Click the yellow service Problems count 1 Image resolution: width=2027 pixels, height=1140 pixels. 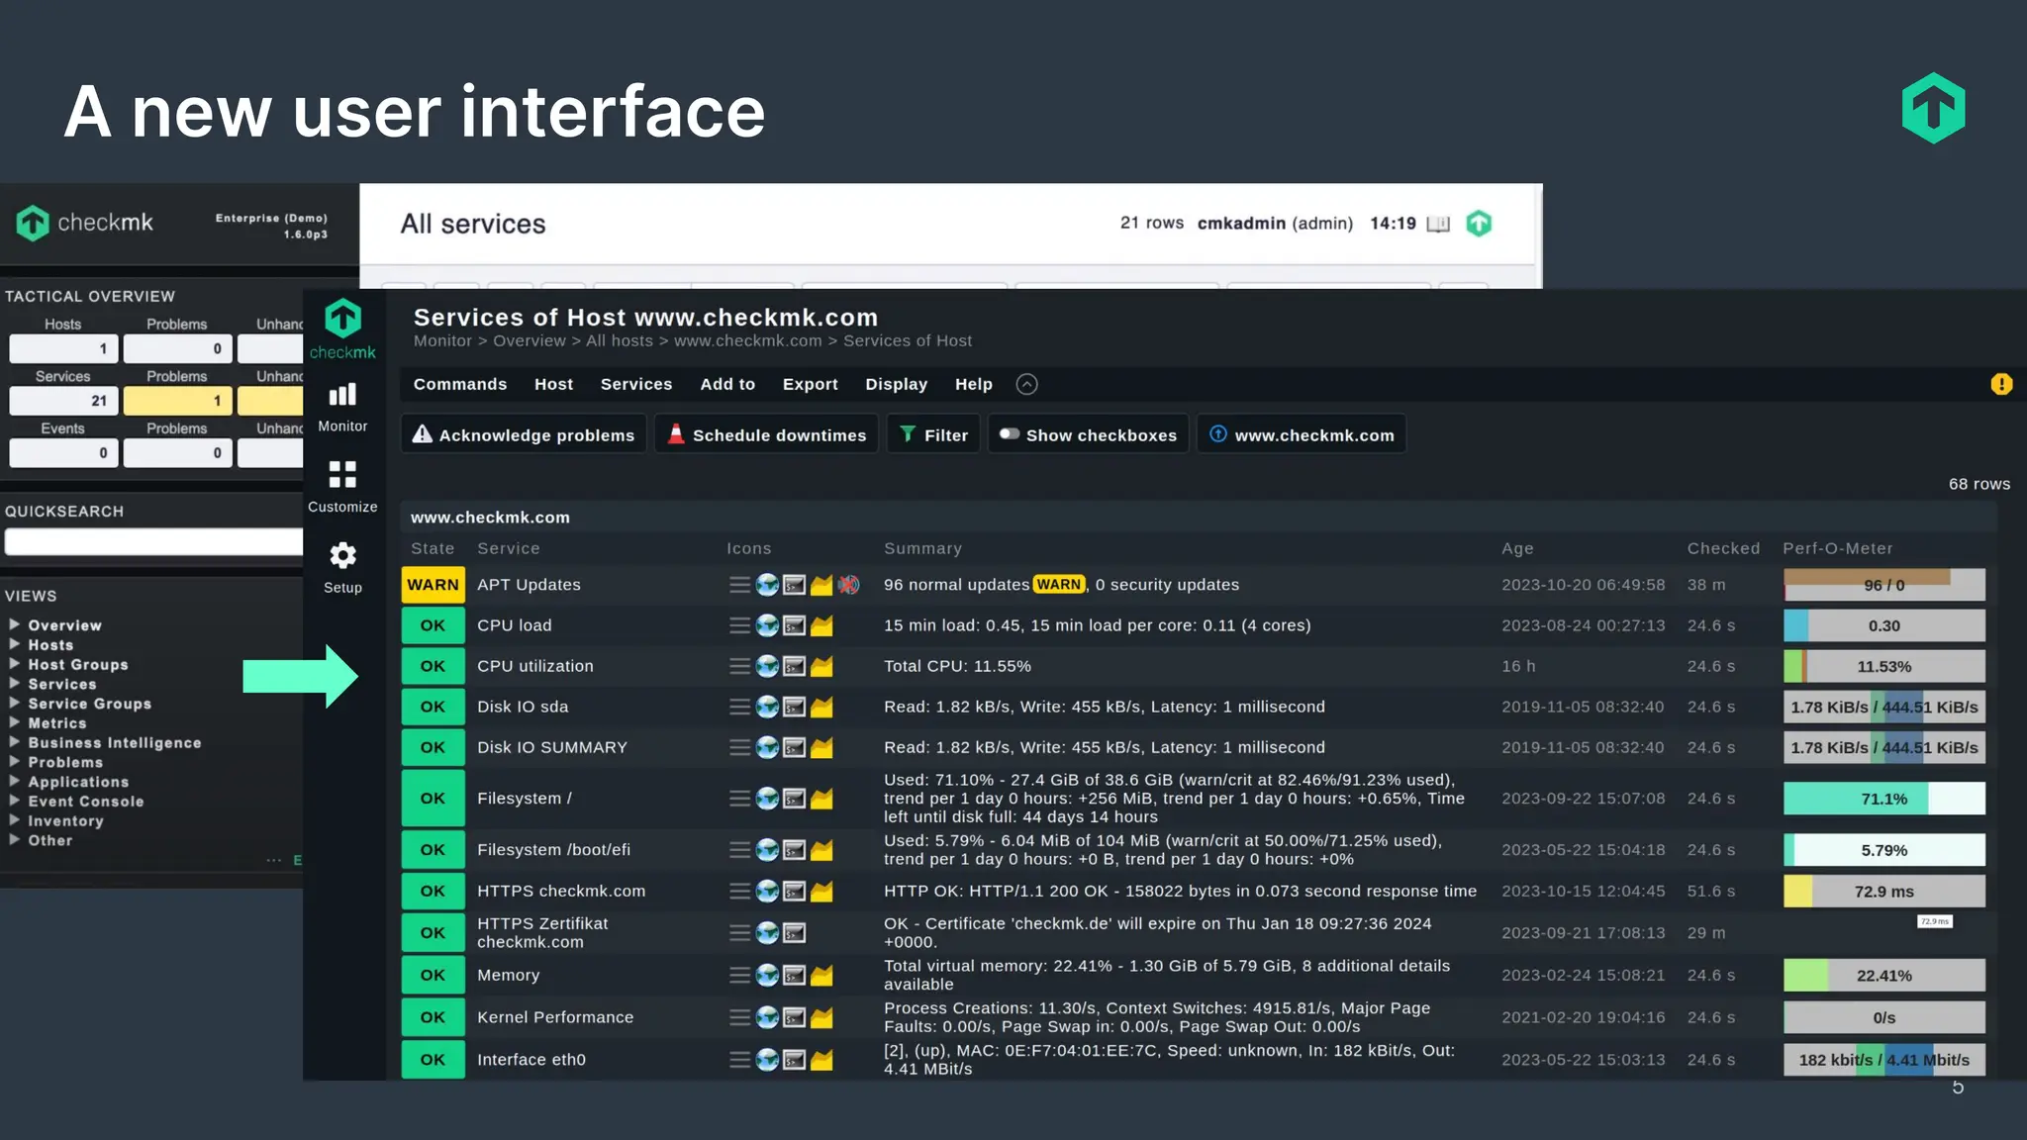pos(177,401)
